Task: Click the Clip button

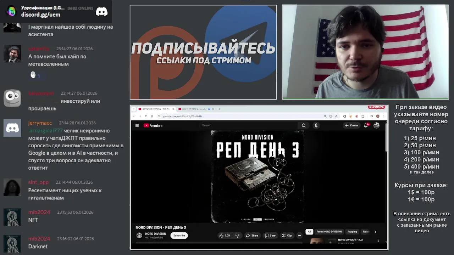Action: (x=287, y=236)
